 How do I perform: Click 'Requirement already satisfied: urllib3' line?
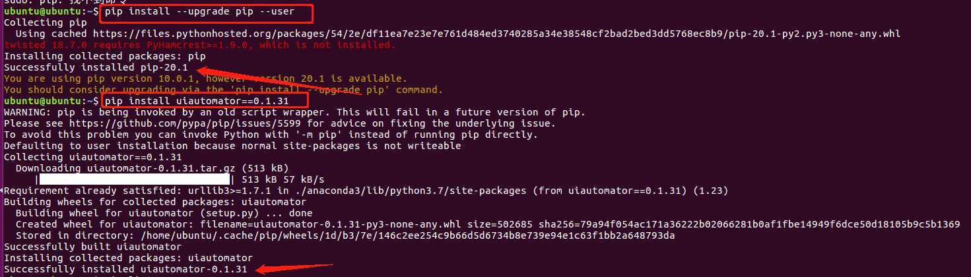tap(366, 191)
